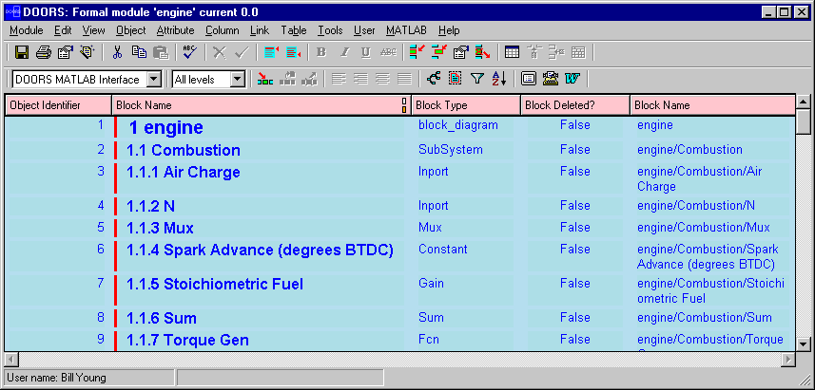Open the MATLAB menu
The height and width of the screenshot is (390, 815).
click(406, 30)
